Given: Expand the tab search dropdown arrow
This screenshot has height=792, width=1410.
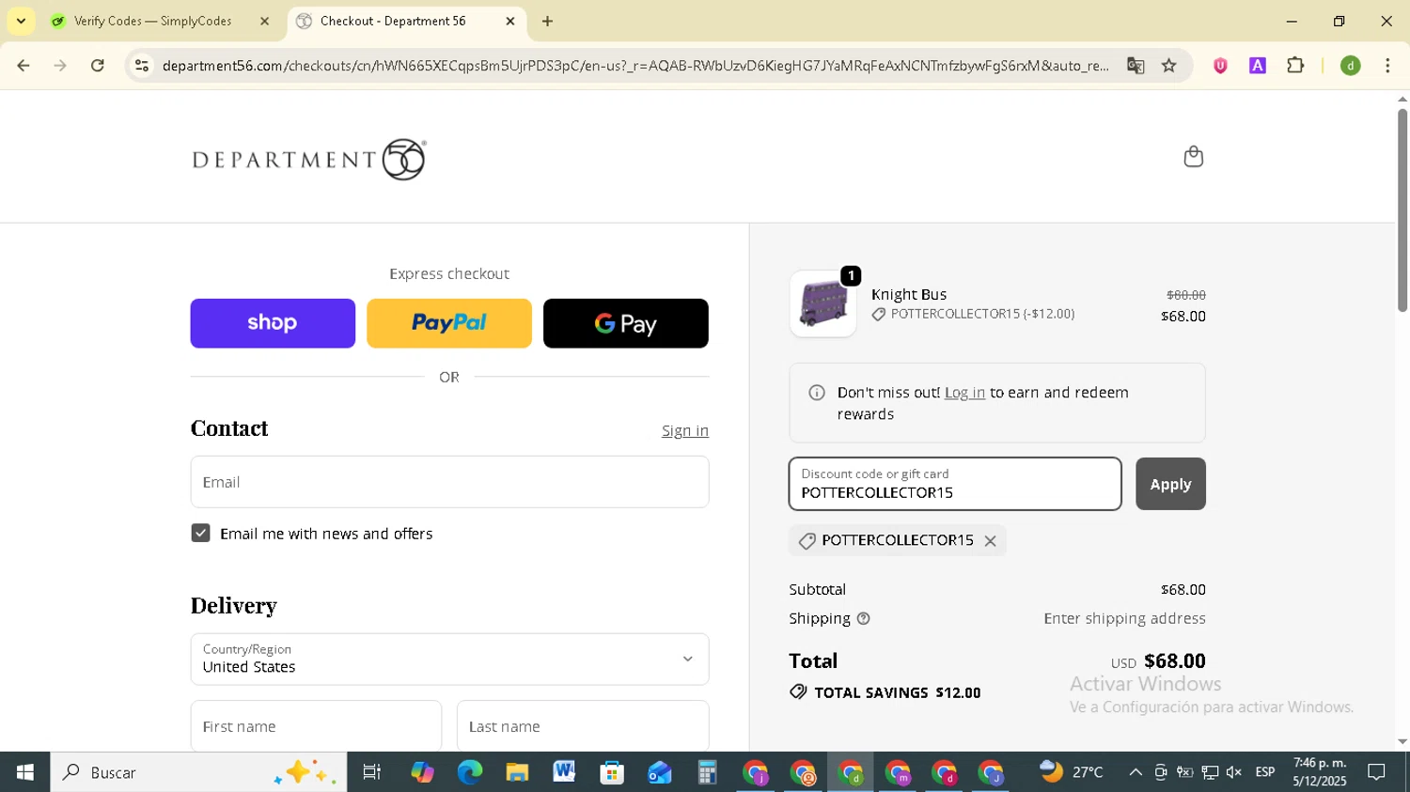Looking at the screenshot, I should click(21, 21).
